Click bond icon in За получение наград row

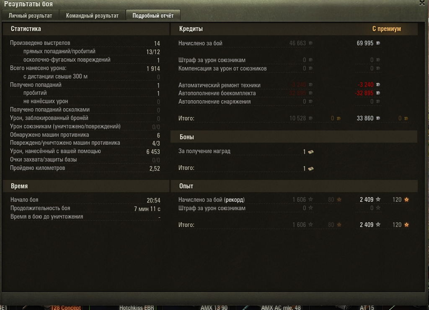(x=311, y=152)
